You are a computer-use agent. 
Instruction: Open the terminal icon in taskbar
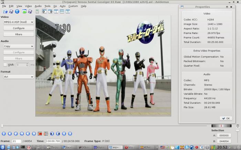(23, 147)
